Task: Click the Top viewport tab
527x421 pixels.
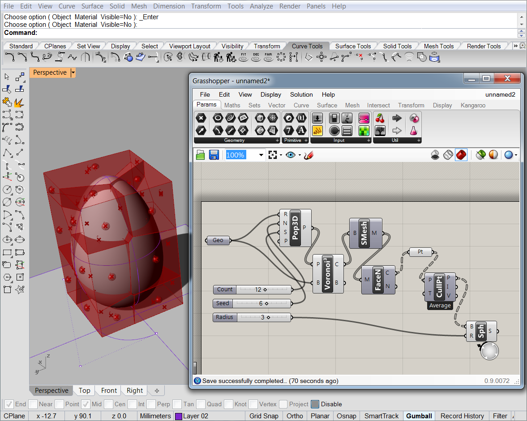Action: coord(85,391)
